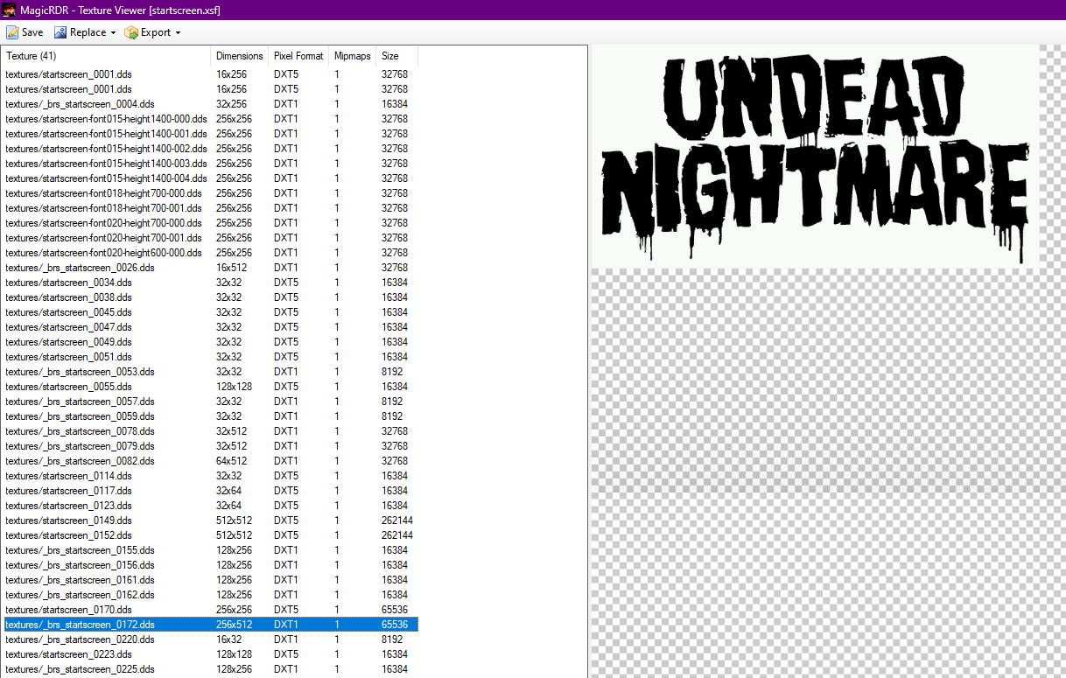Select textures/startscreen_0045.dds row
1066x678 pixels.
pos(210,311)
